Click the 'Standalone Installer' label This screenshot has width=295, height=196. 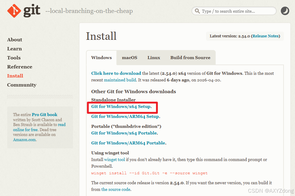(x=113, y=100)
